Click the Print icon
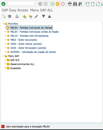Image resolution: width=103 pixels, height=130 pixels. [70, 4]
